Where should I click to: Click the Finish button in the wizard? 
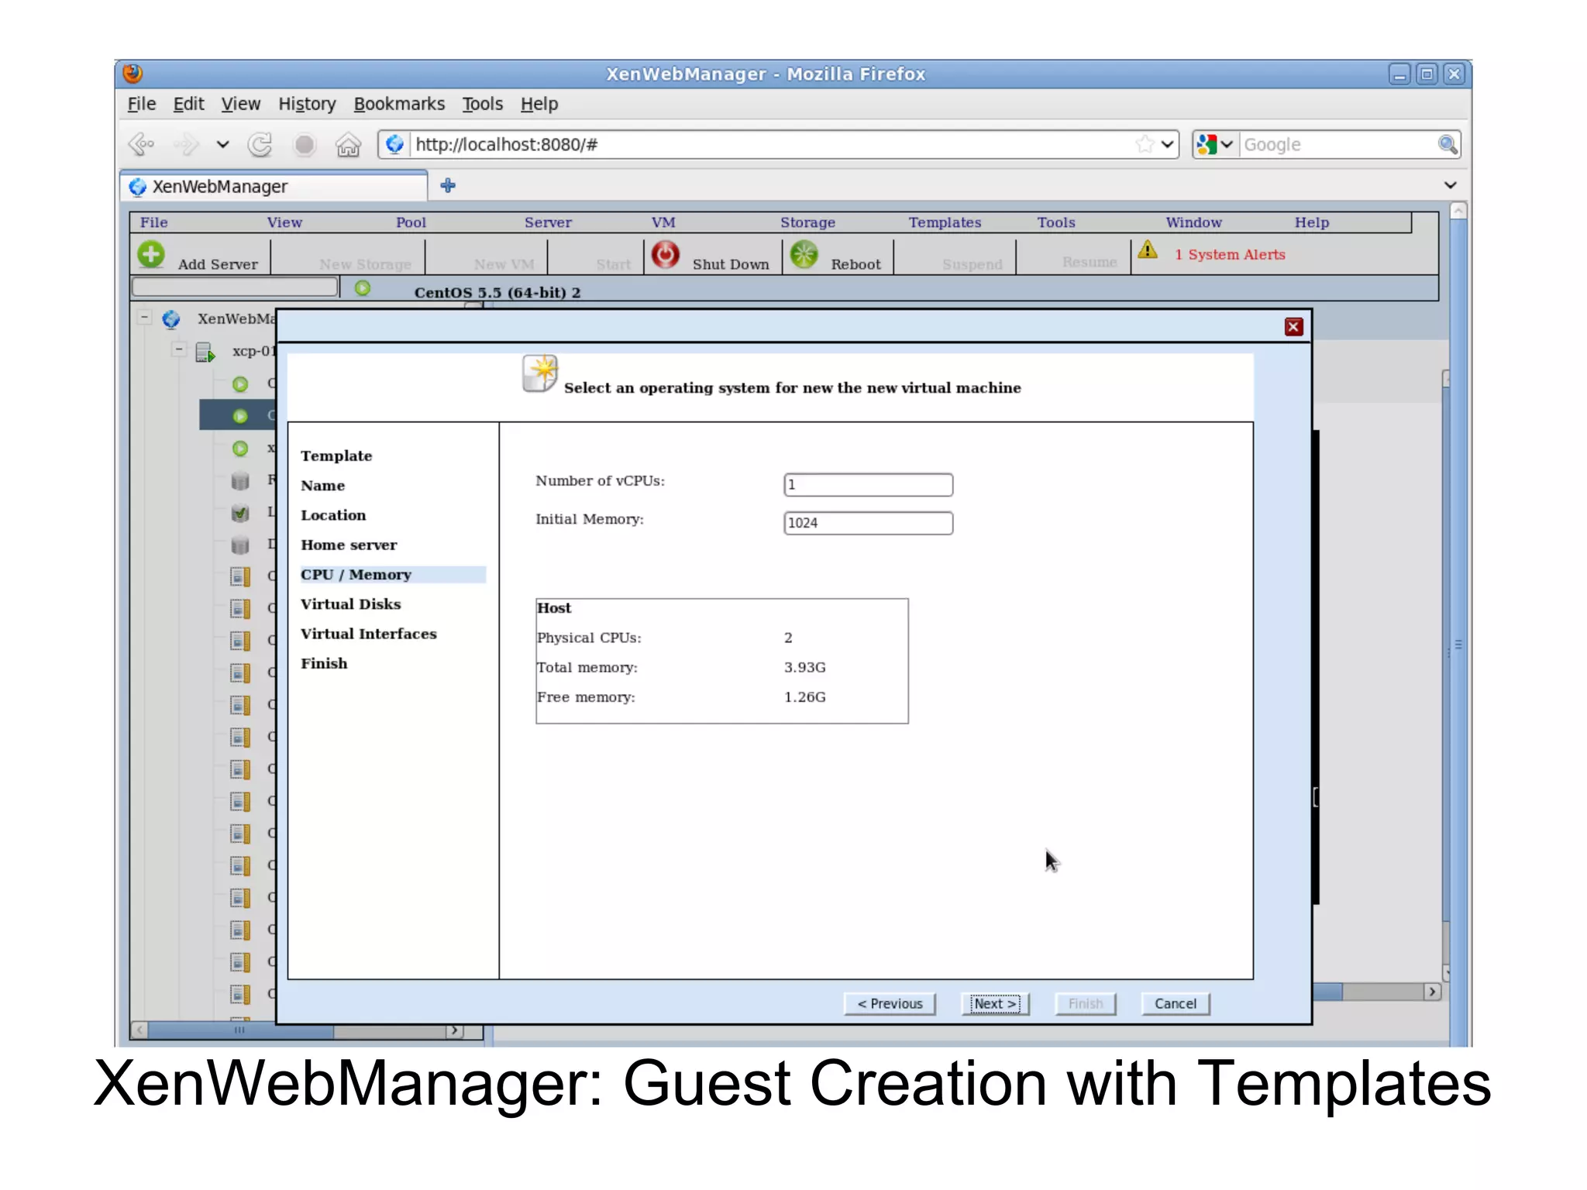pos(1085,1004)
